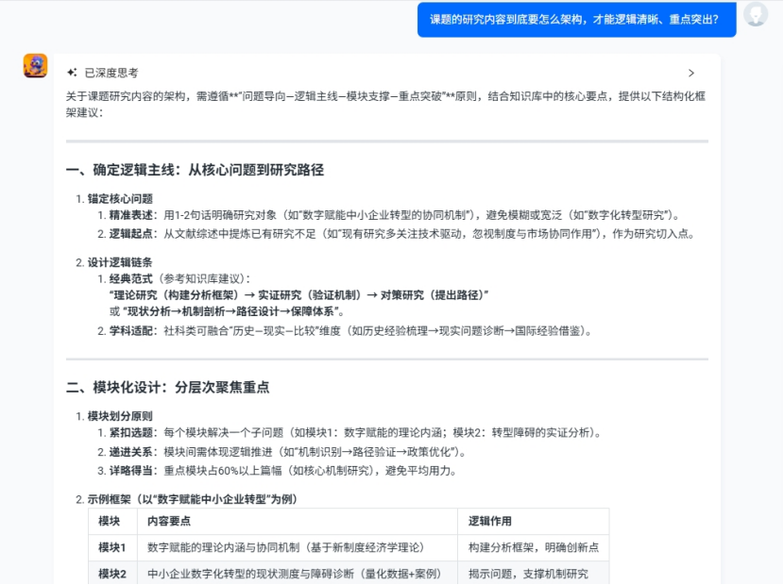
Task: Click the assistant bot avatar icon
Action: click(35, 66)
